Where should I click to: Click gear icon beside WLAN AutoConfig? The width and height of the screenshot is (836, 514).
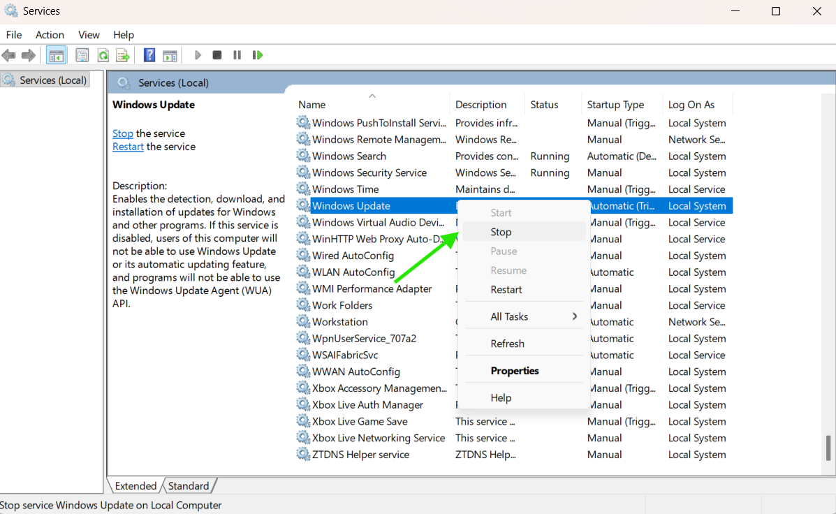(303, 272)
